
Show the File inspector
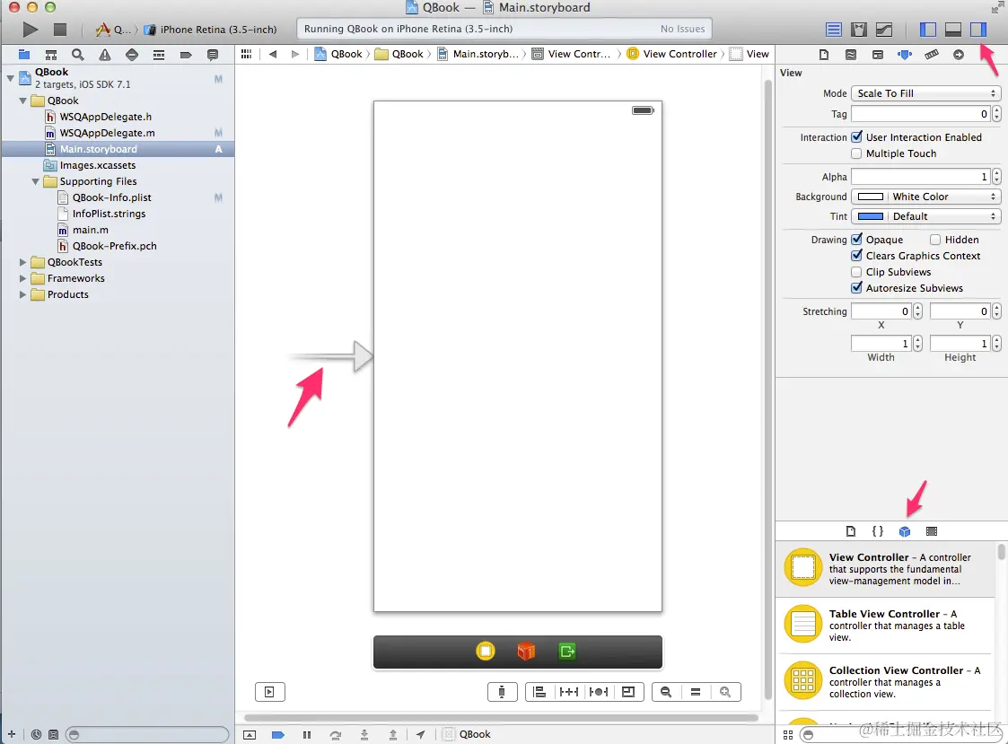[823, 55]
